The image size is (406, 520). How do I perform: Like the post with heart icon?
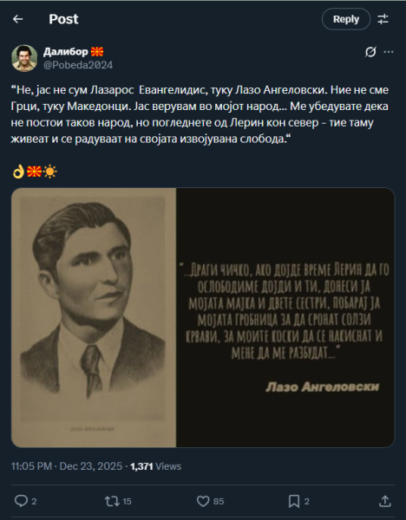coord(203,501)
